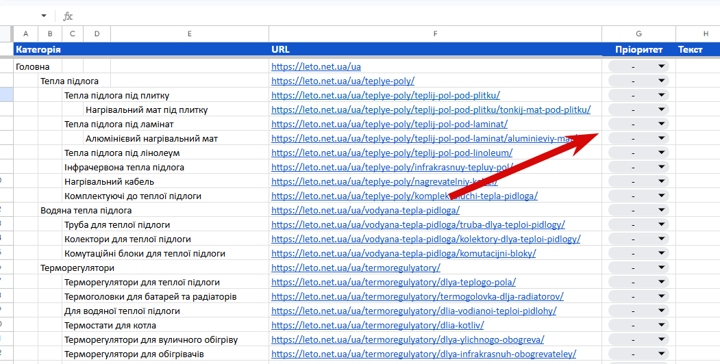
Task: Select the Для водяної теплої підлоги cell
Action: click(122, 311)
